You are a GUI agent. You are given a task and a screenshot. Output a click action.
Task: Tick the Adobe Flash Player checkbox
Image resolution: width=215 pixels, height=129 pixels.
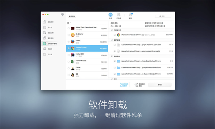[x=68, y=29]
